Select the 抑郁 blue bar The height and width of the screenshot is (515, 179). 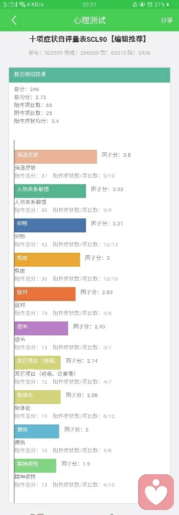[50, 225]
